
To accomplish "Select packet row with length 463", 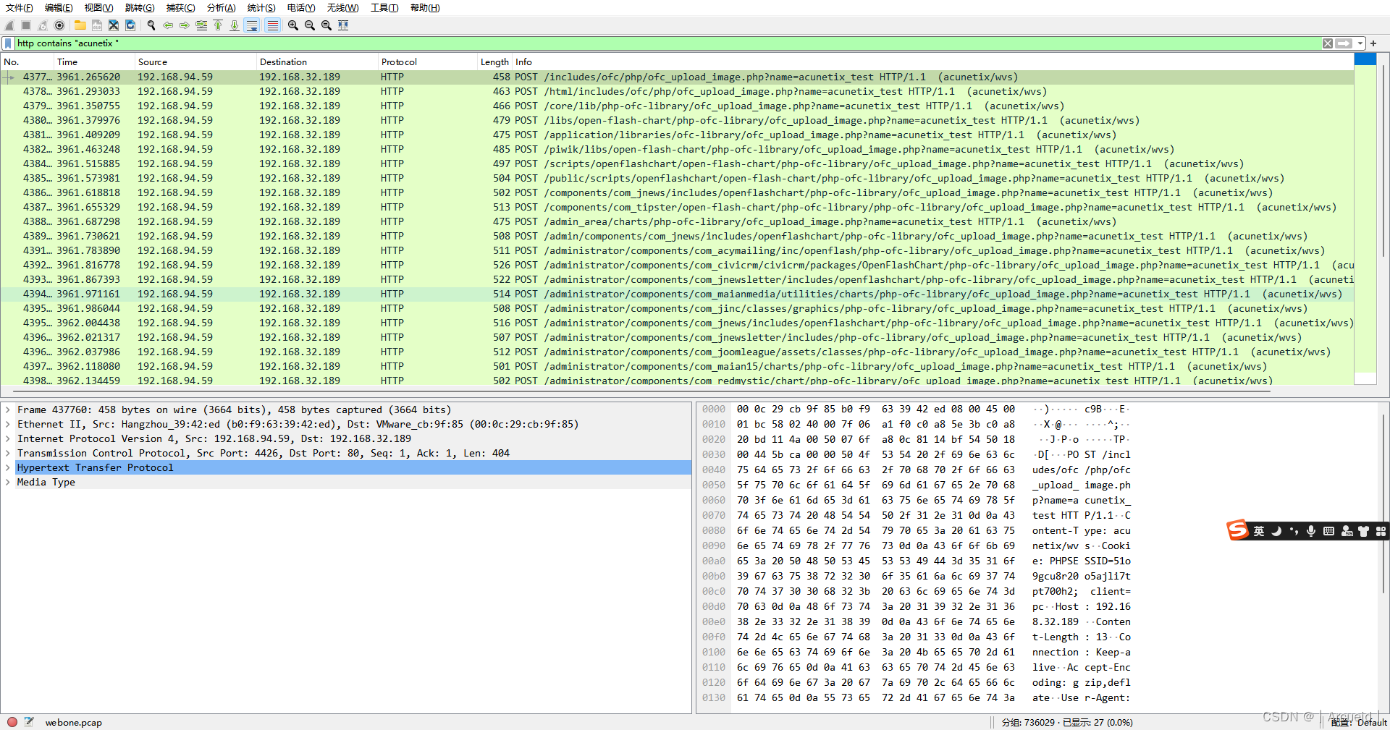I will tap(677, 92).
